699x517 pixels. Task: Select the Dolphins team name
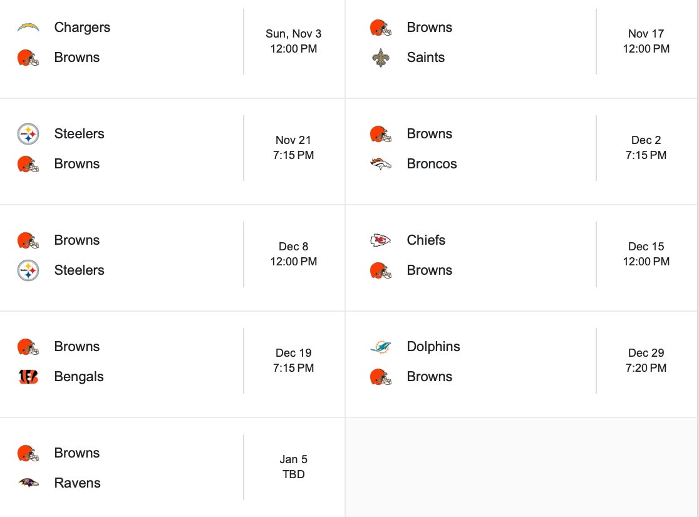pyautogui.click(x=433, y=347)
